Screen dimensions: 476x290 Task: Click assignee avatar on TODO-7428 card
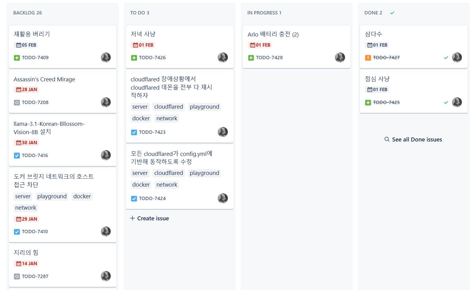340,57
